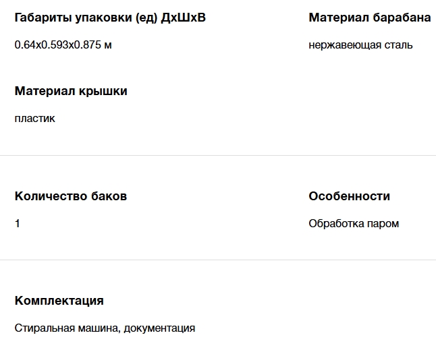Select the "Материал барабана" heading

coord(369,18)
